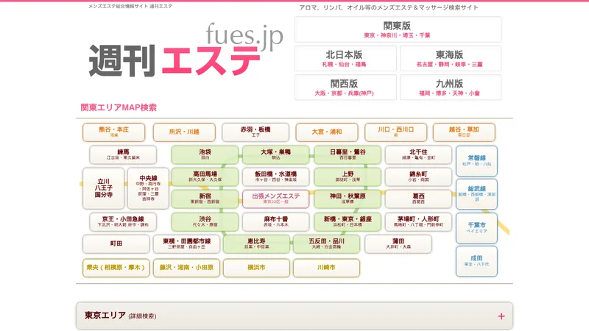Image resolution: width=589 pixels, height=331 pixels.
Task: Choose the 高田馬場 station area
Action: click(205, 177)
